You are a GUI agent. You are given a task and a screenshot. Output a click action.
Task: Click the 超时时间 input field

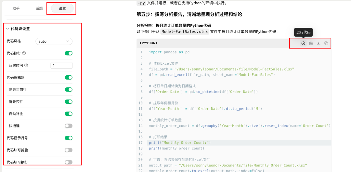[61, 66]
